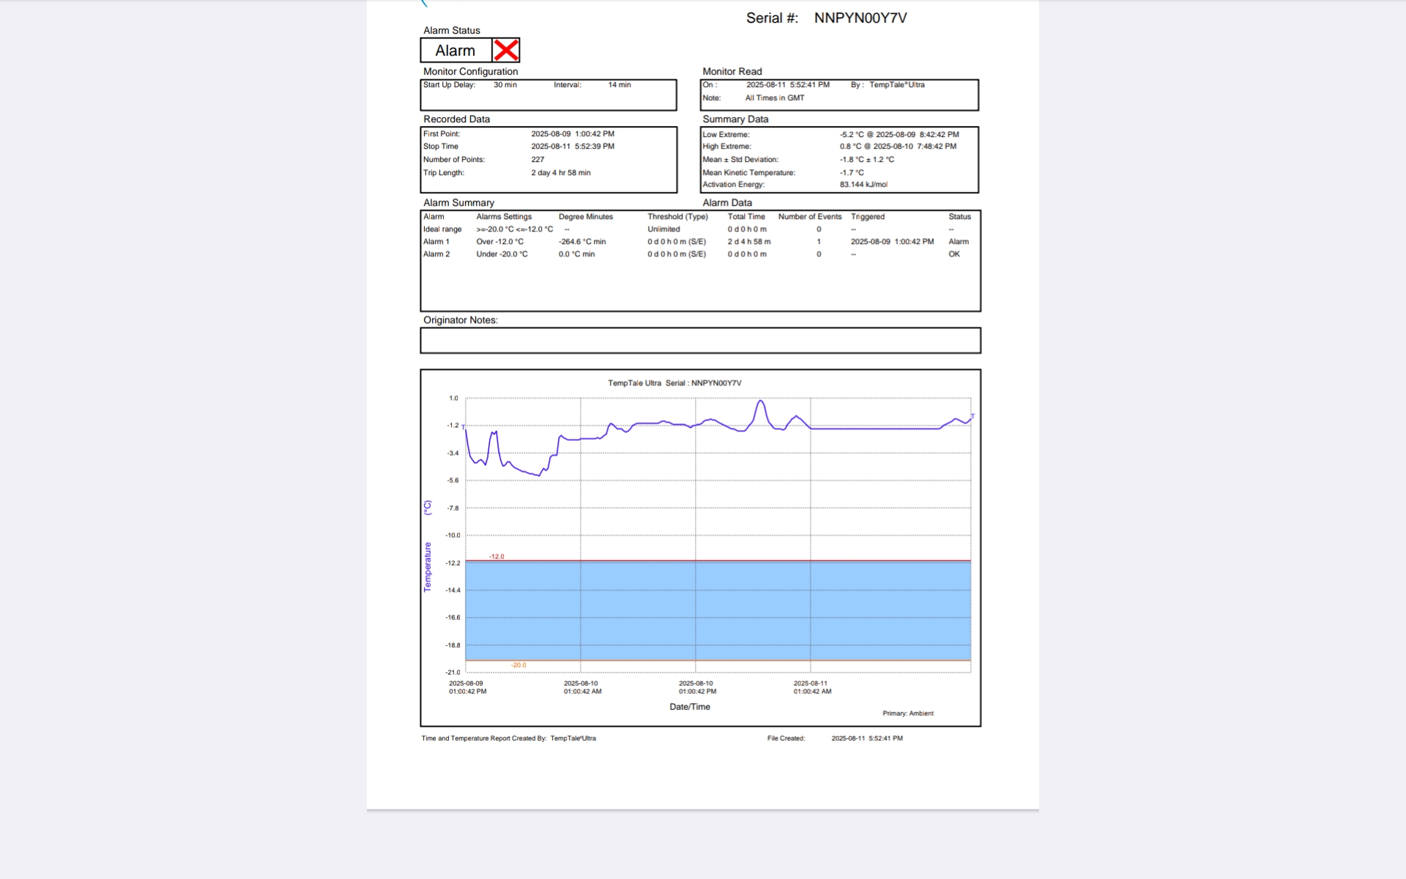This screenshot has height=879, width=1406.
Task: Click the chart title TempTale Ultra Serial
Action: tap(674, 383)
